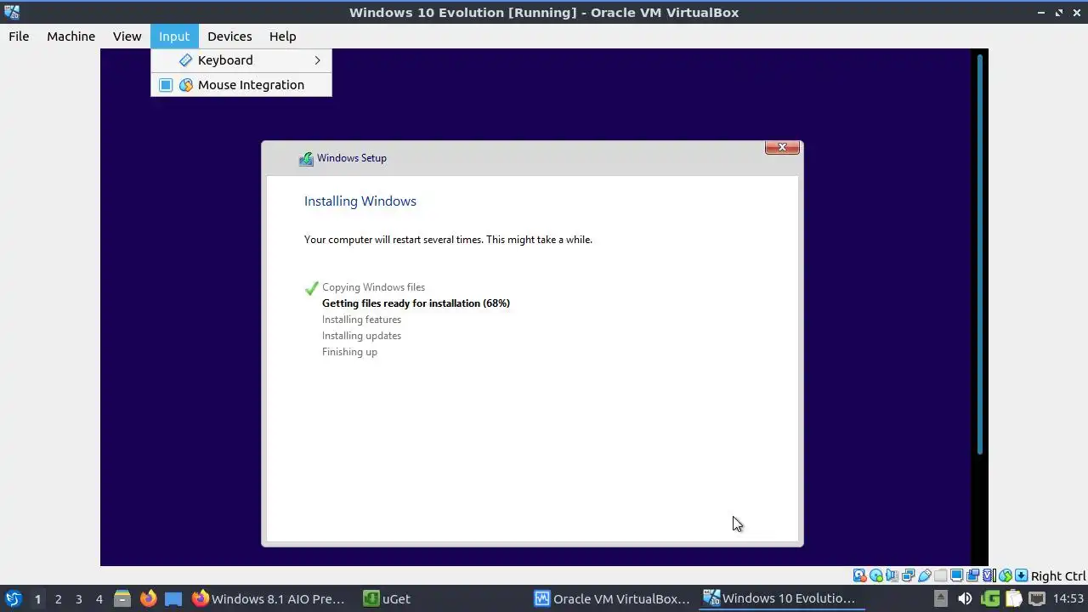Click the green checkmark beside Copying Windows files

(x=311, y=288)
